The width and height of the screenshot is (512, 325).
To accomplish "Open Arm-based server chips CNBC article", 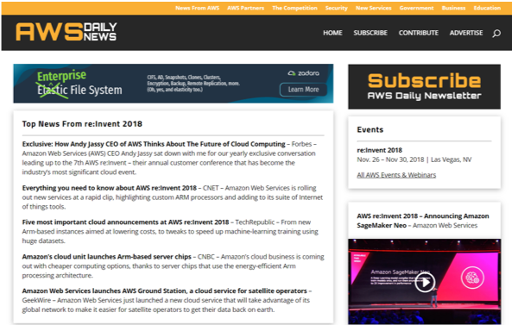I will [x=107, y=257].
